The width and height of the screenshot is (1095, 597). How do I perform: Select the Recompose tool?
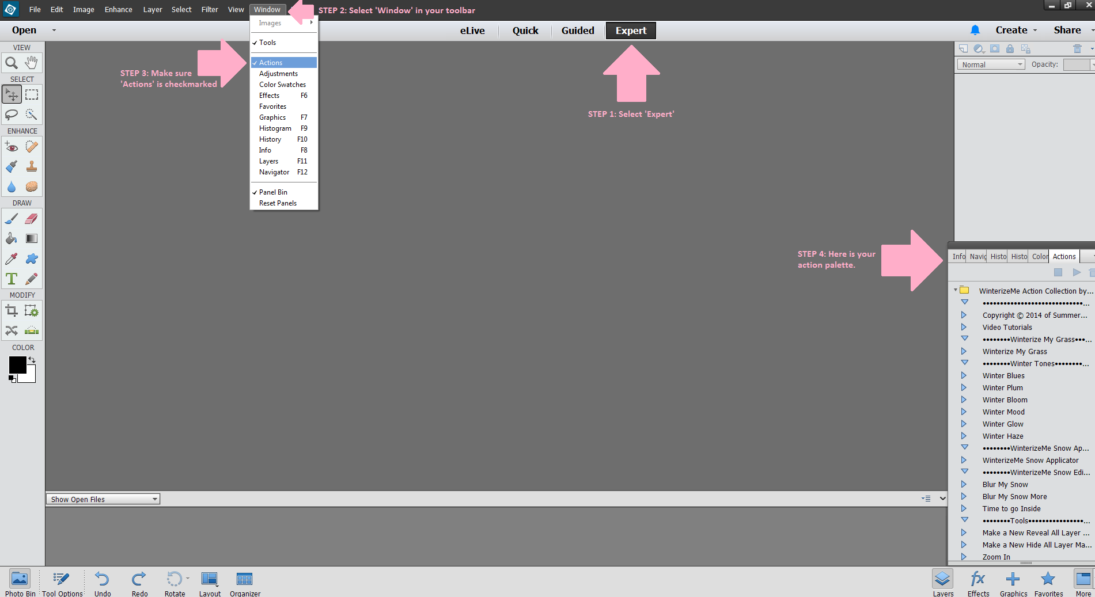[32, 311]
